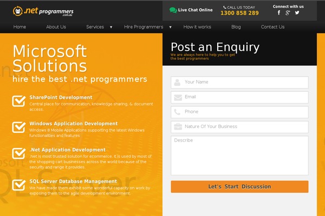Viewport: 325px width, 216px height.
Task: Expand the Services dropdown arrow
Action: click(x=111, y=27)
